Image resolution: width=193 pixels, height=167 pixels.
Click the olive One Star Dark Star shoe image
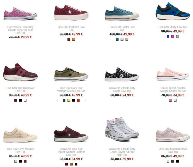pos(71,74)
